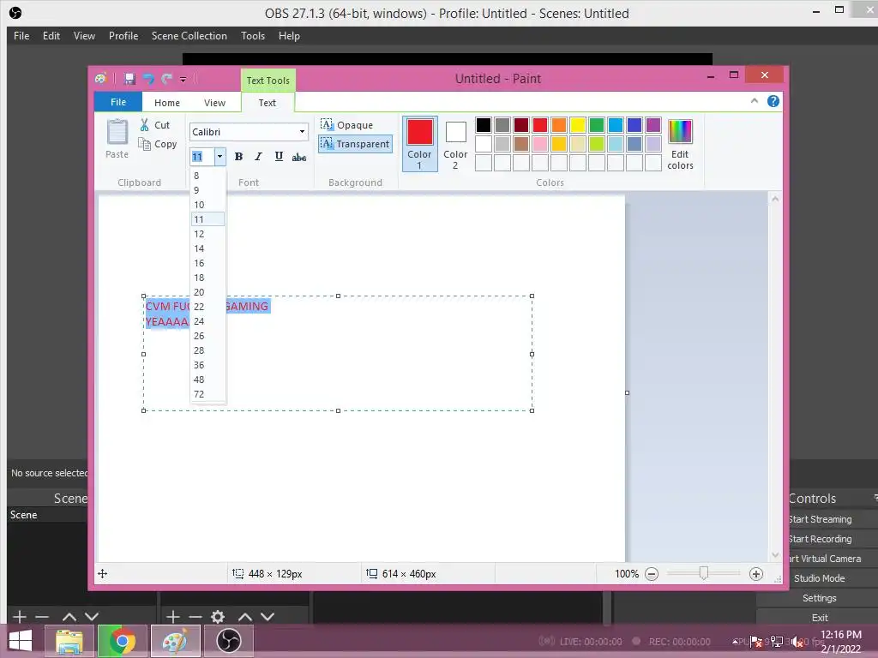The width and height of the screenshot is (878, 658).
Task: Open source properties gear icon
Action: click(218, 617)
